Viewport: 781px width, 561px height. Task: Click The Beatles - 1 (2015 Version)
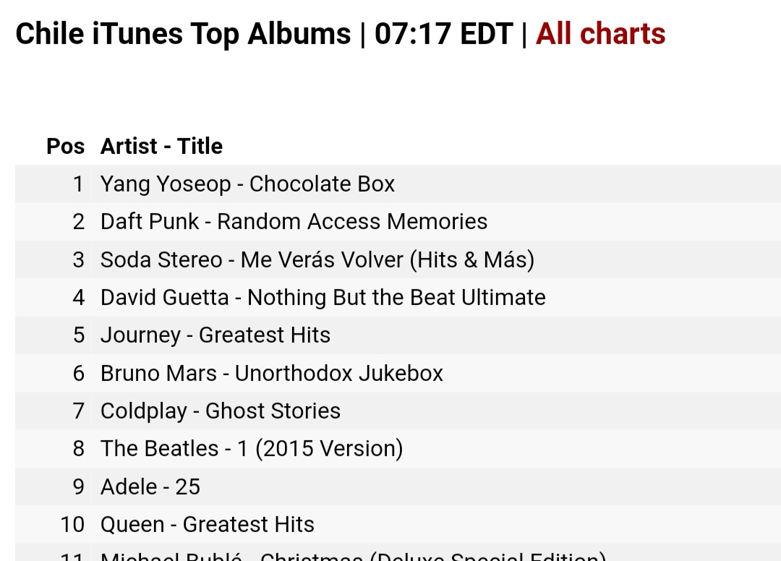coord(251,448)
